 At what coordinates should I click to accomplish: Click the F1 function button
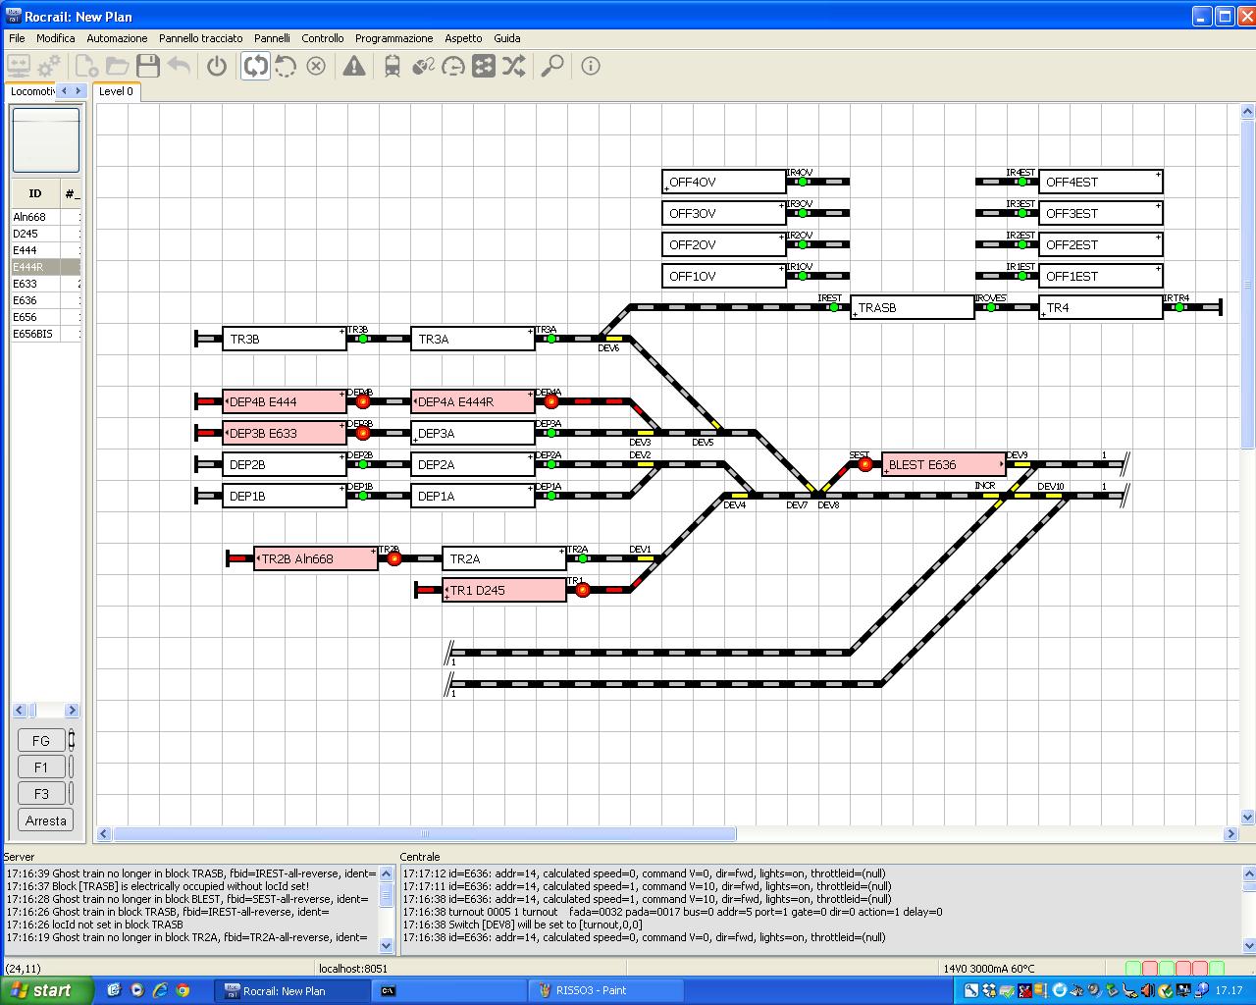tap(41, 767)
